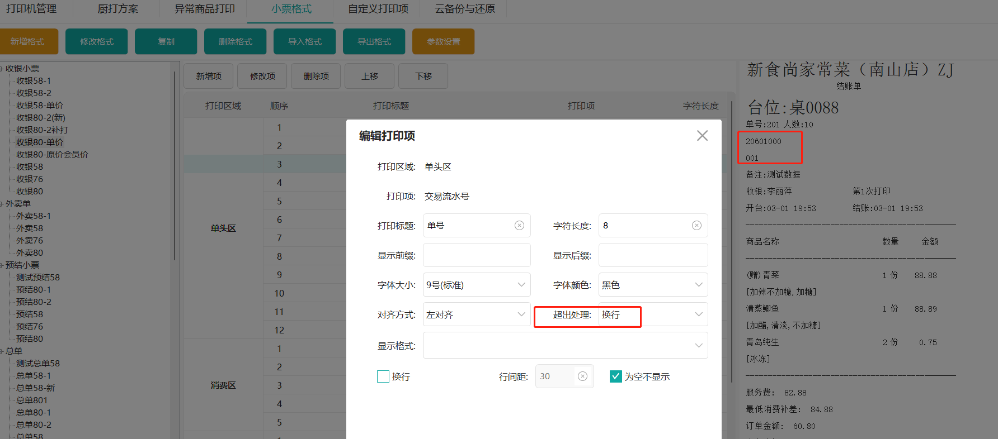Click the 导入格式 button

[305, 41]
